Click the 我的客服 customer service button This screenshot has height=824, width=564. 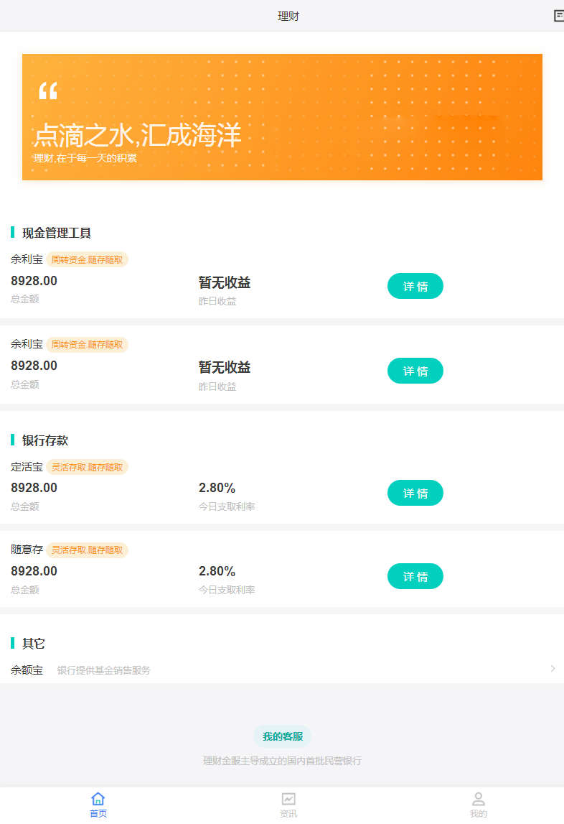(282, 736)
